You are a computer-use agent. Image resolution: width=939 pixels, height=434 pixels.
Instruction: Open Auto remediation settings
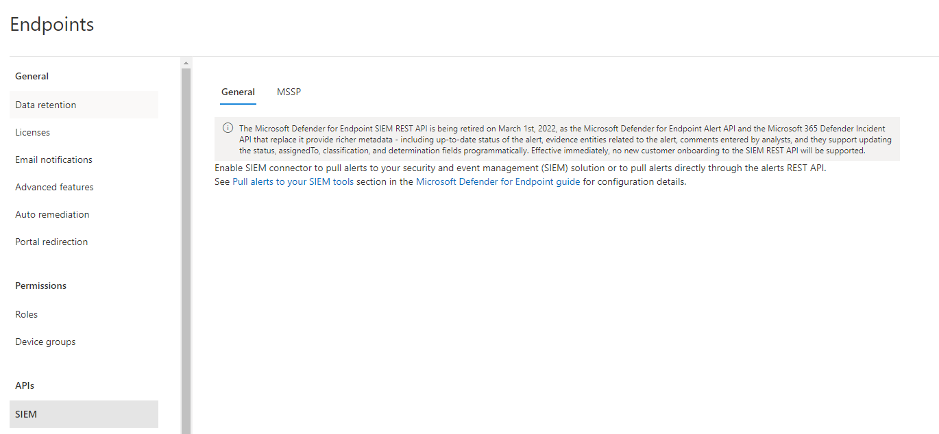[x=52, y=214]
